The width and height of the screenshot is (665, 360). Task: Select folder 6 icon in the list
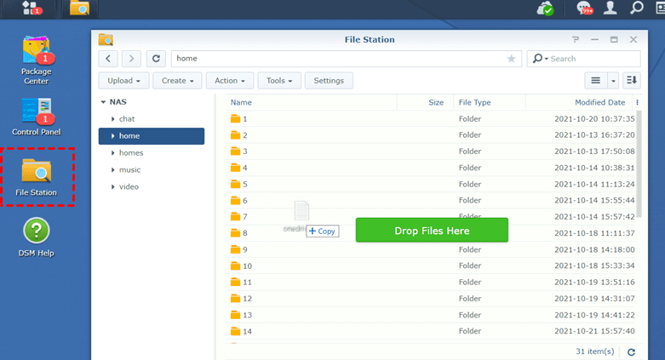(x=235, y=201)
